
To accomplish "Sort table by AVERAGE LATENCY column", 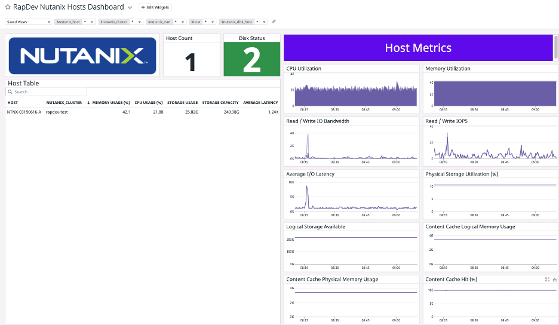I will [x=260, y=102].
